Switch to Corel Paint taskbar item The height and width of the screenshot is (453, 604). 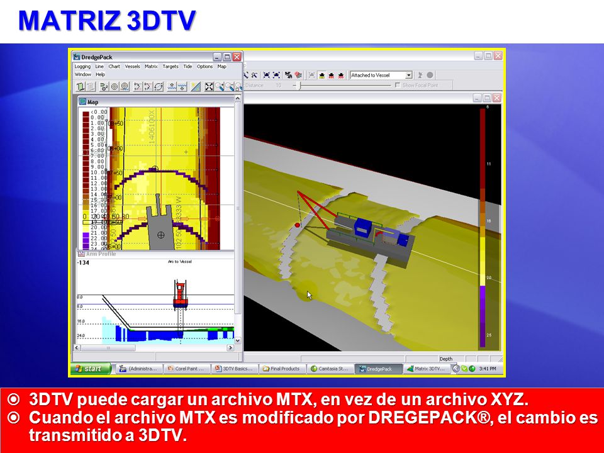187,369
